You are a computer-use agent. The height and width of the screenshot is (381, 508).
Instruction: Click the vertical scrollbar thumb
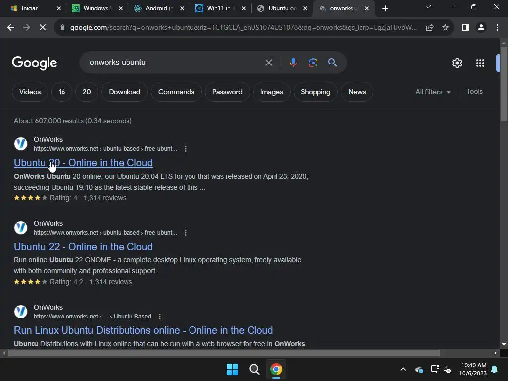click(x=504, y=83)
